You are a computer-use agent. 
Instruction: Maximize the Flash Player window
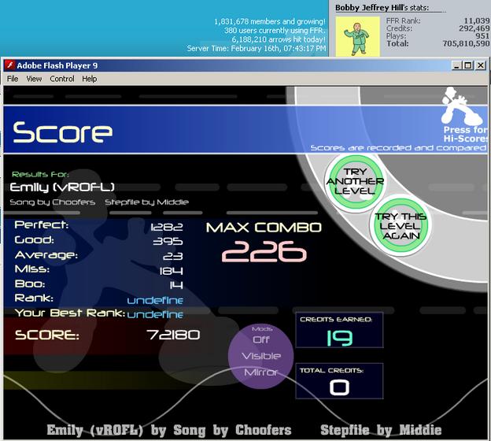(468, 65)
